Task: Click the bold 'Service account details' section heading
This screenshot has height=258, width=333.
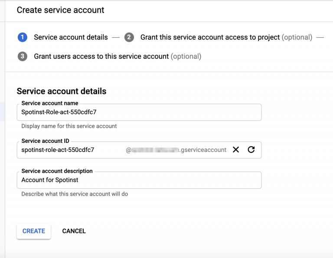Action: pos(61,91)
